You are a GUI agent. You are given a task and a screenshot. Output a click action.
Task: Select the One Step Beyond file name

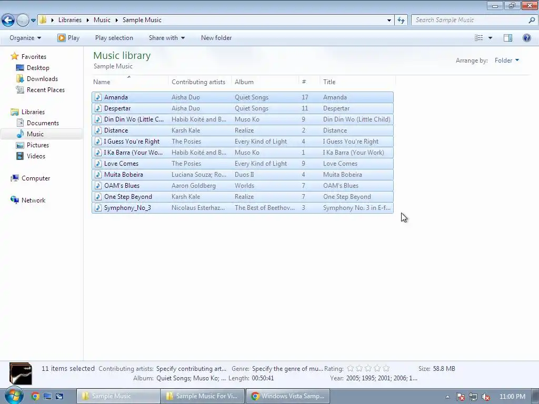128,197
